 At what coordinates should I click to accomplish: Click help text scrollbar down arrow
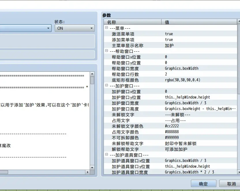click(x=92, y=167)
